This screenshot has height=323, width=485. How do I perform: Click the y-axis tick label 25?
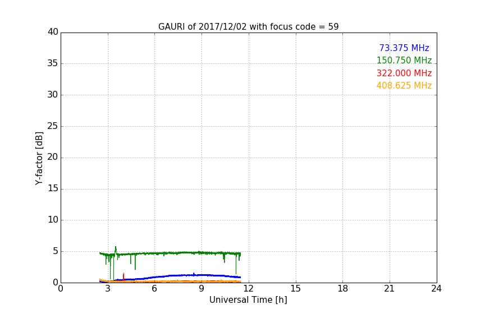click(53, 126)
